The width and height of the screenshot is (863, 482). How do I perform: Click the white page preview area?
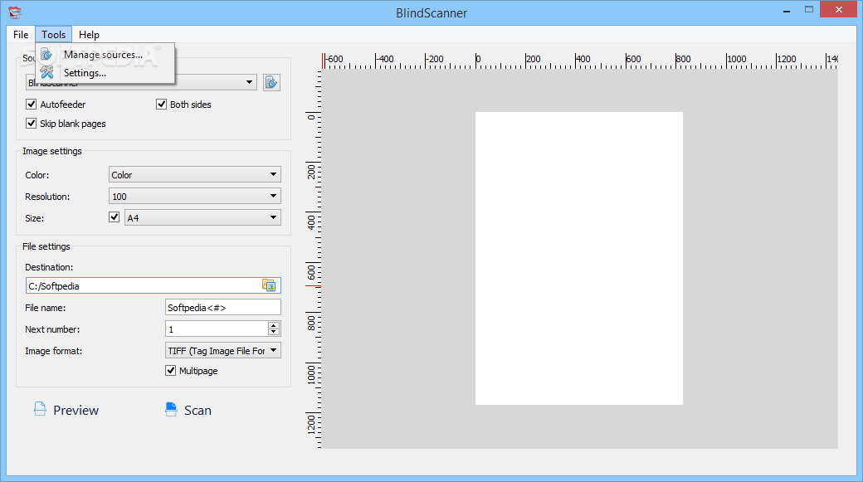click(579, 259)
